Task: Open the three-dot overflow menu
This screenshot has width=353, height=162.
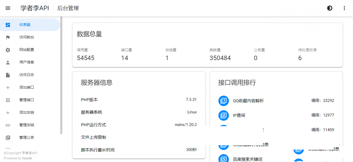Action: click(x=344, y=8)
